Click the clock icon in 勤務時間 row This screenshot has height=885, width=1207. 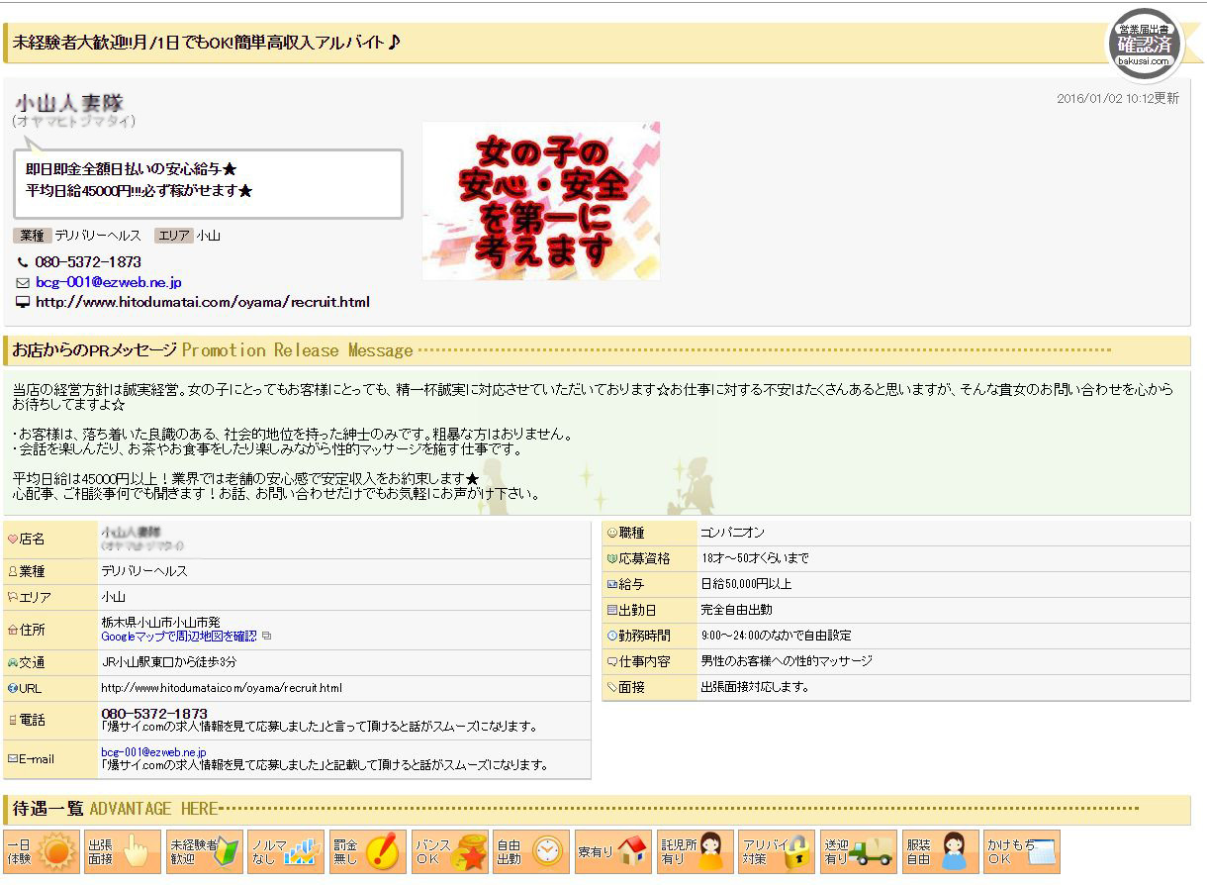[x=612, y=636]
